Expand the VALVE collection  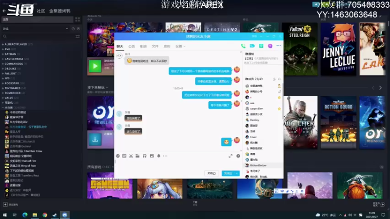coord(3,98)
